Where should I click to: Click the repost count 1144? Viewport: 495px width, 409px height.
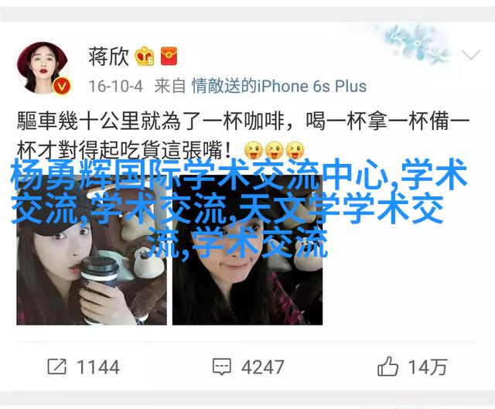pyautogui.click(x=98, y=367)
